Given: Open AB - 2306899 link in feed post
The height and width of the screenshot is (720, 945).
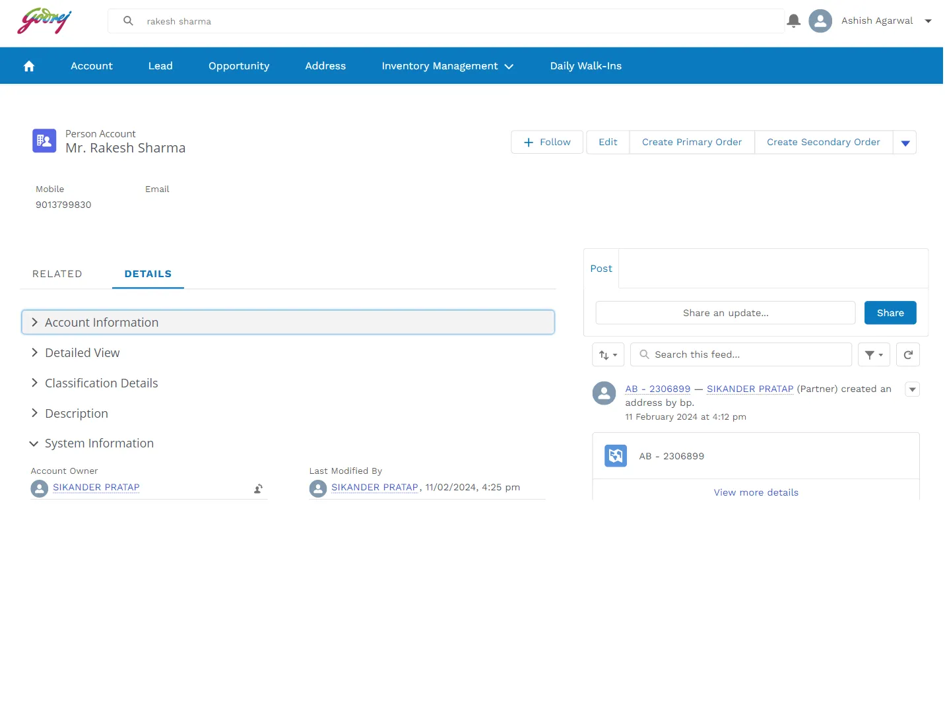Looking at the screenshot, I should point(658,389).
